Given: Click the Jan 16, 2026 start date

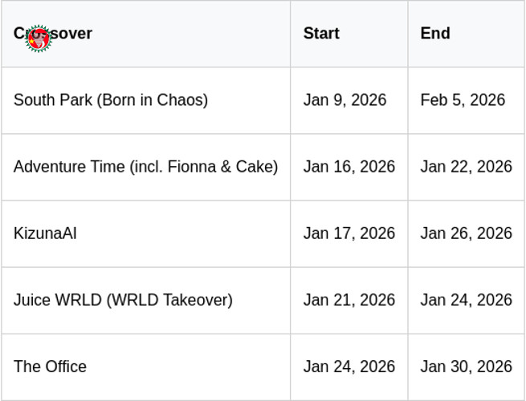Looking at the screenshot, I should coord(349,167).
